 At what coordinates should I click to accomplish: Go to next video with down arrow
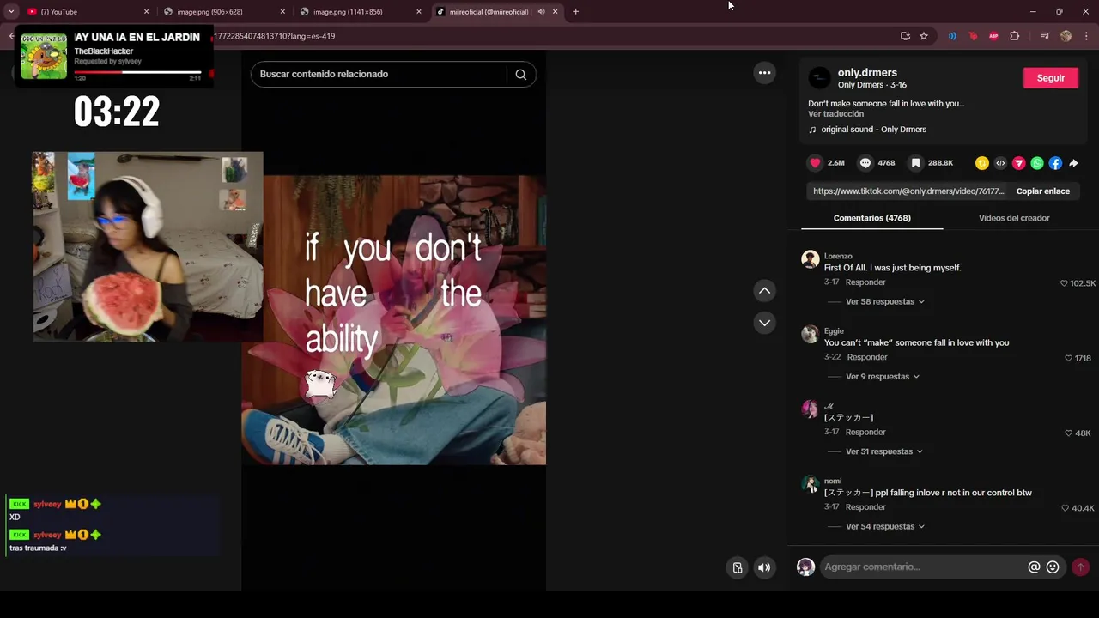[764, 323]
